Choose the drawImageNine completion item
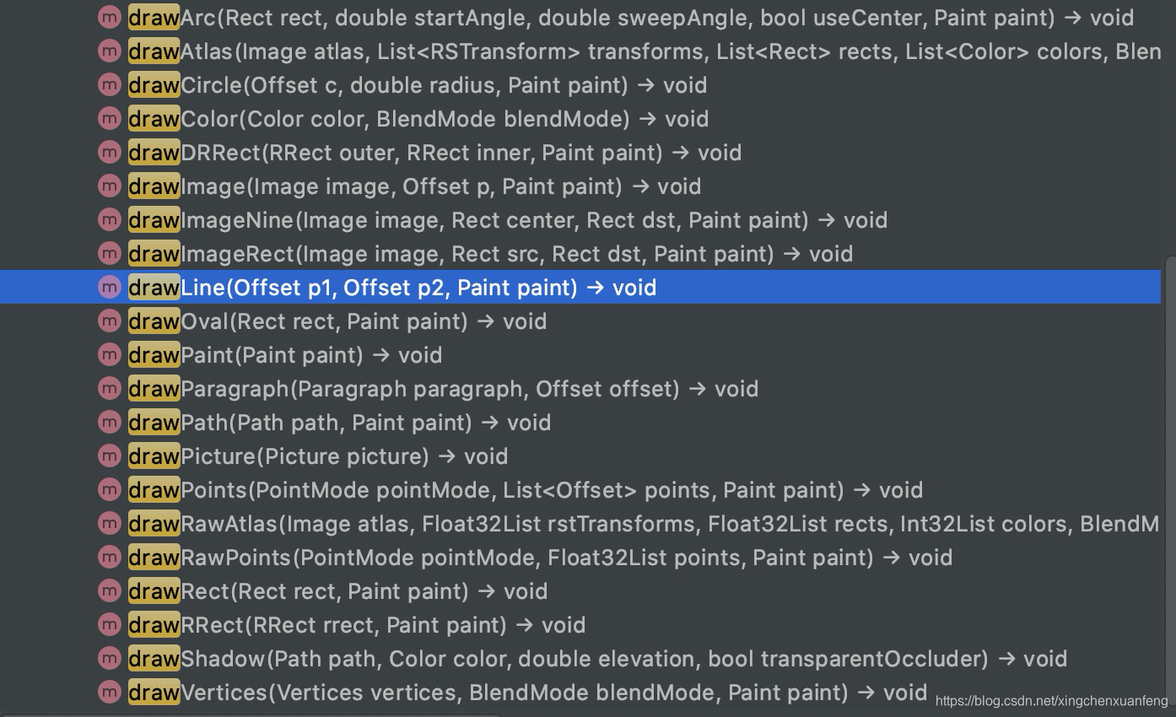This screenshot has height=717, width=1176. coord(506,220)
